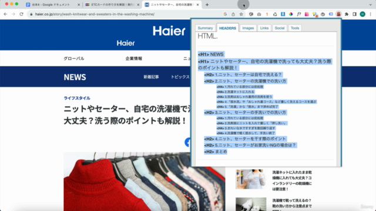
Task: Click the NEWS section heading
Action: coord(75,77)
